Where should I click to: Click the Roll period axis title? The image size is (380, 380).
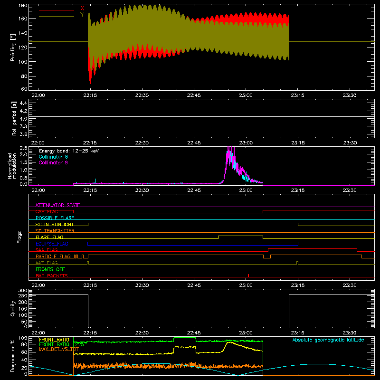pyautogui.click(x=14, y=118)
